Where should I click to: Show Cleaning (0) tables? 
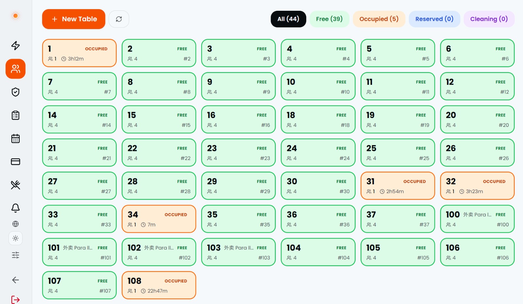point(489,19)
